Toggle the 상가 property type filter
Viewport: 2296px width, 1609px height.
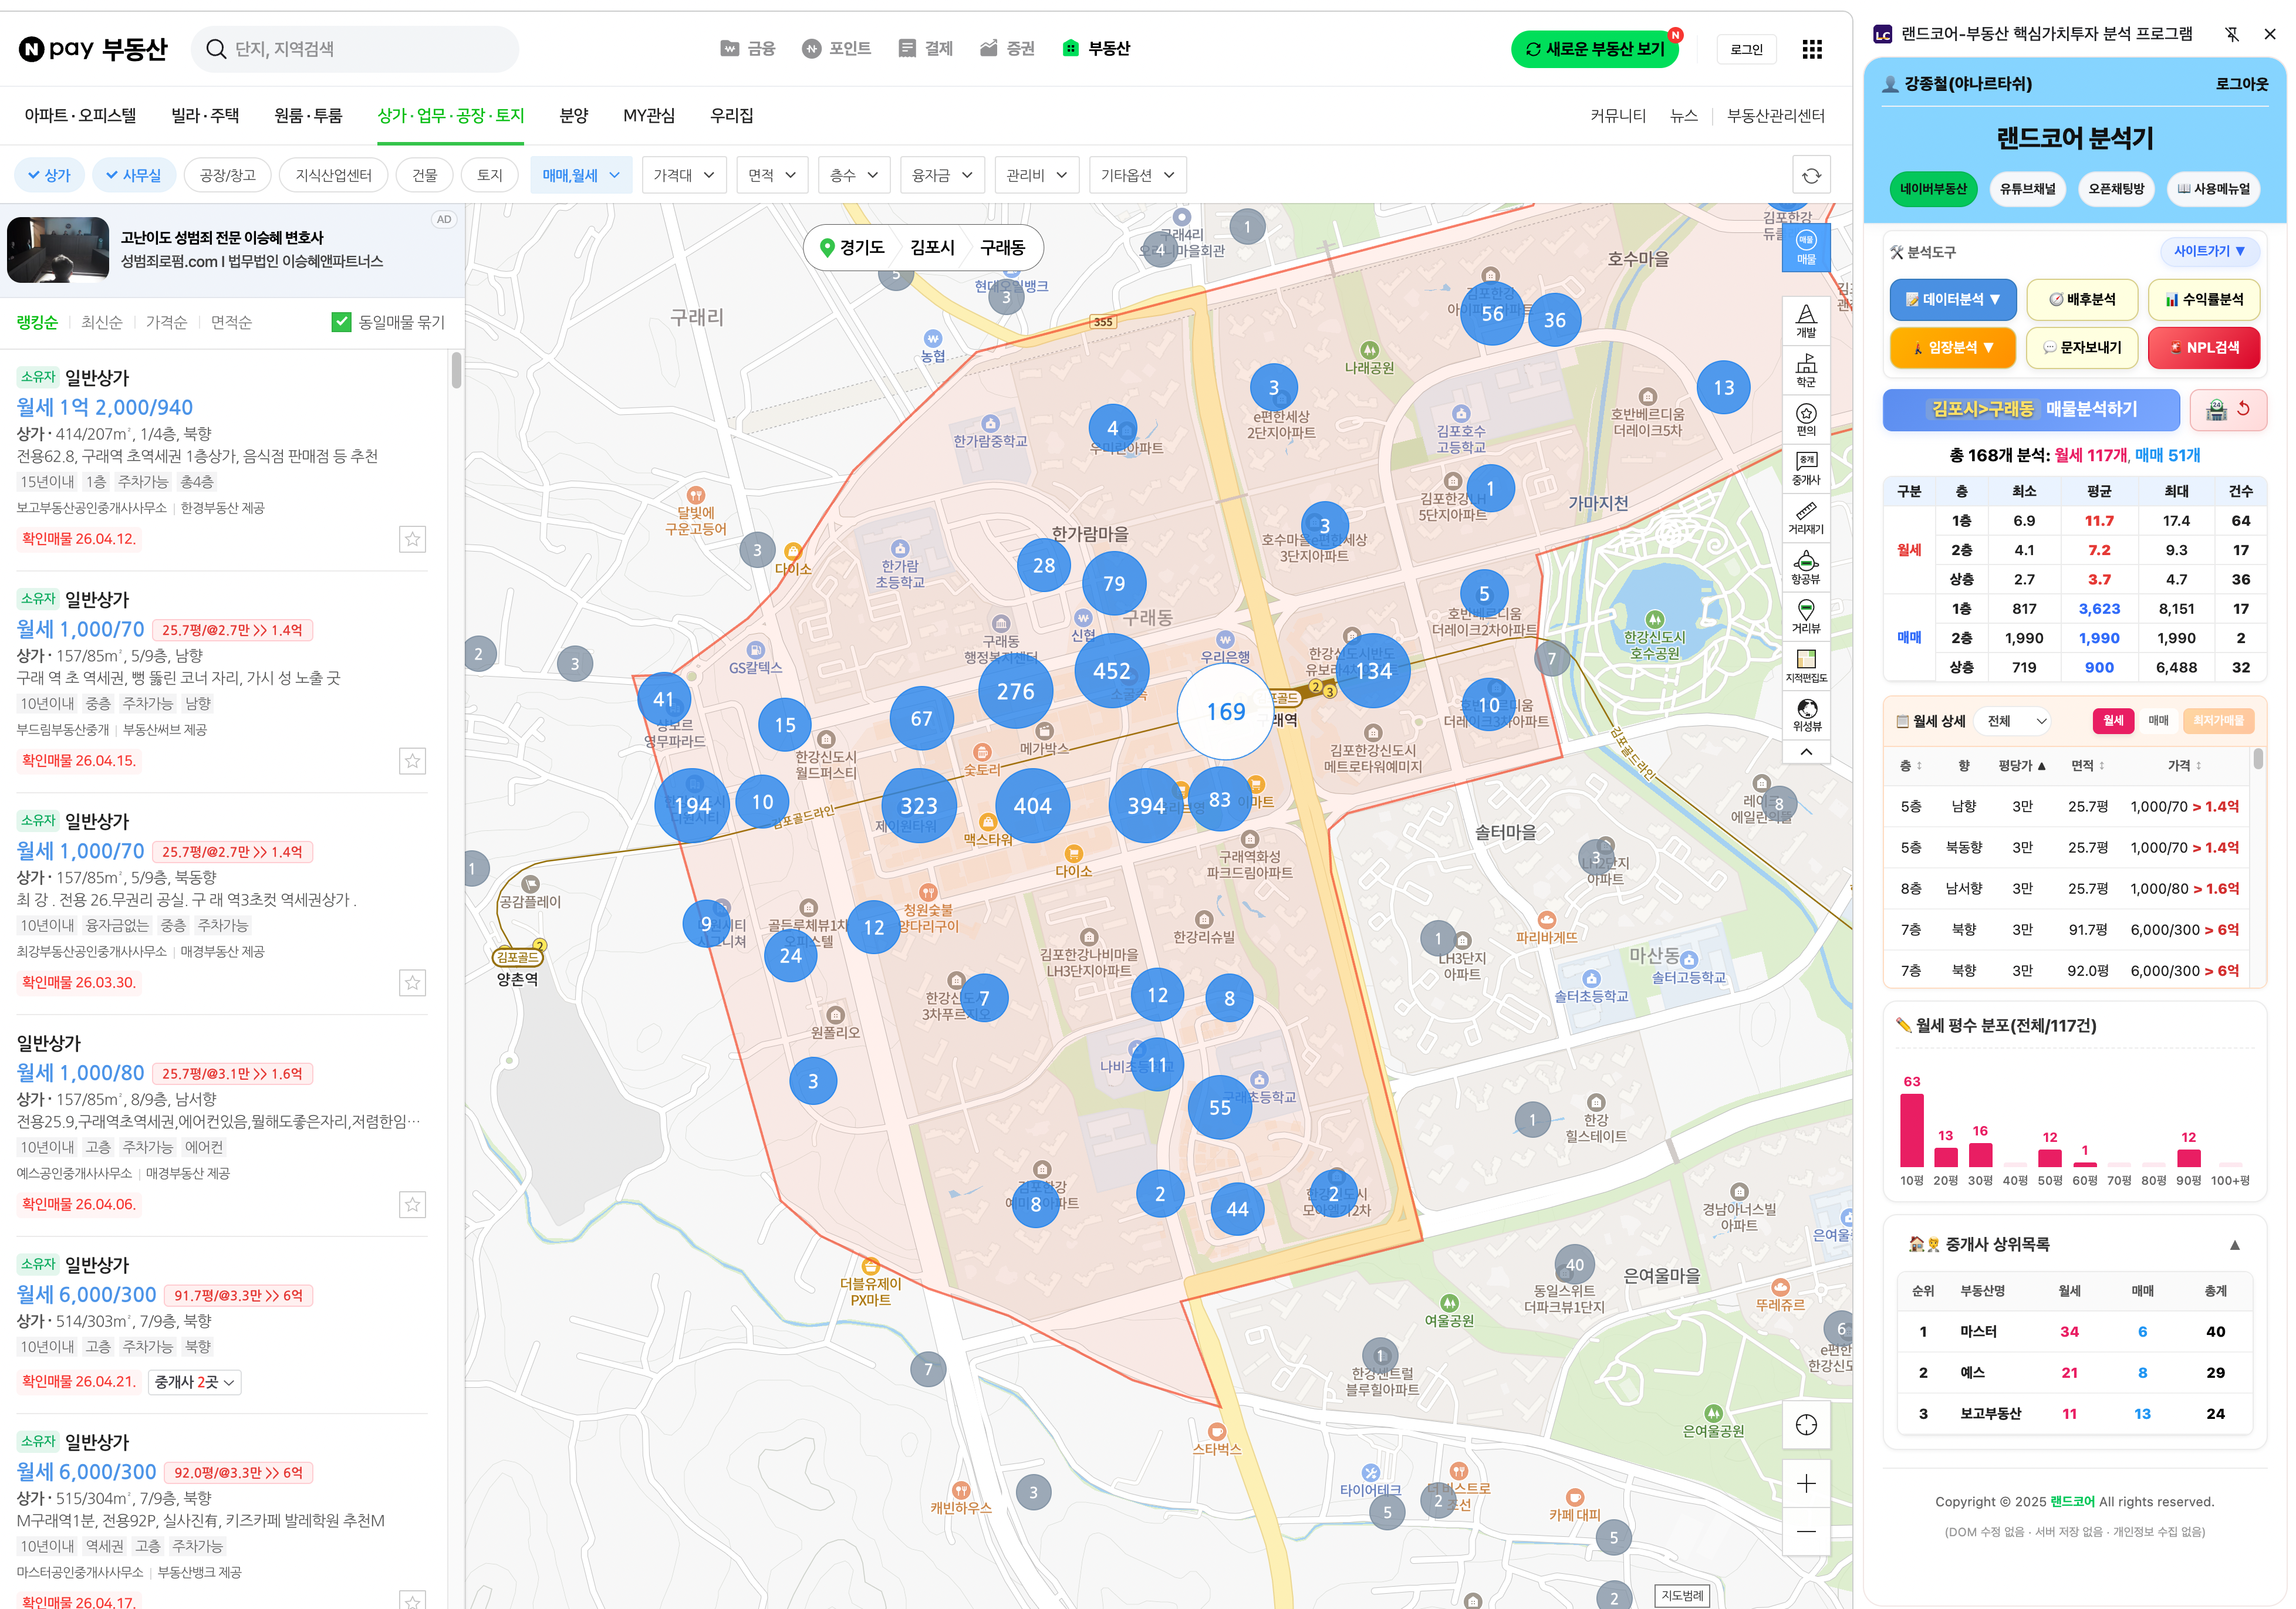(x=49, y=176)
